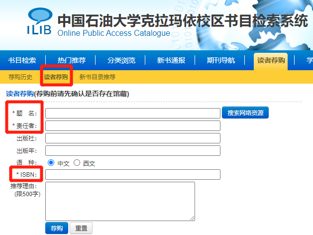The width and height of the screenshot is (313, 235).
Task: Open the 分类浏览 tab
Action: tap(121, 60)
